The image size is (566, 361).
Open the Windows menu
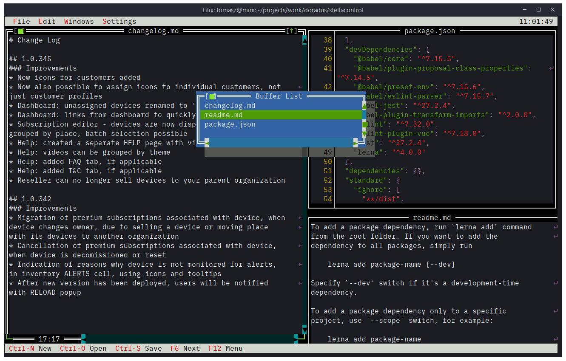(x=79, y=21)
